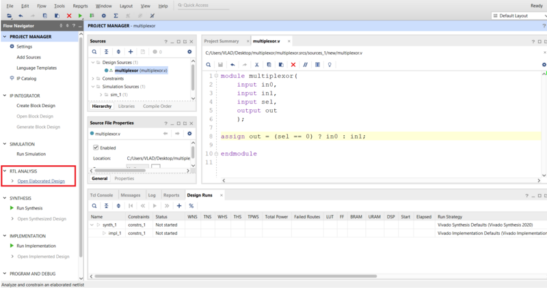This screenshot has width=547, height=288.
Task: Click the Design Runs horizontal scrollbar
Action: [236, 276]
